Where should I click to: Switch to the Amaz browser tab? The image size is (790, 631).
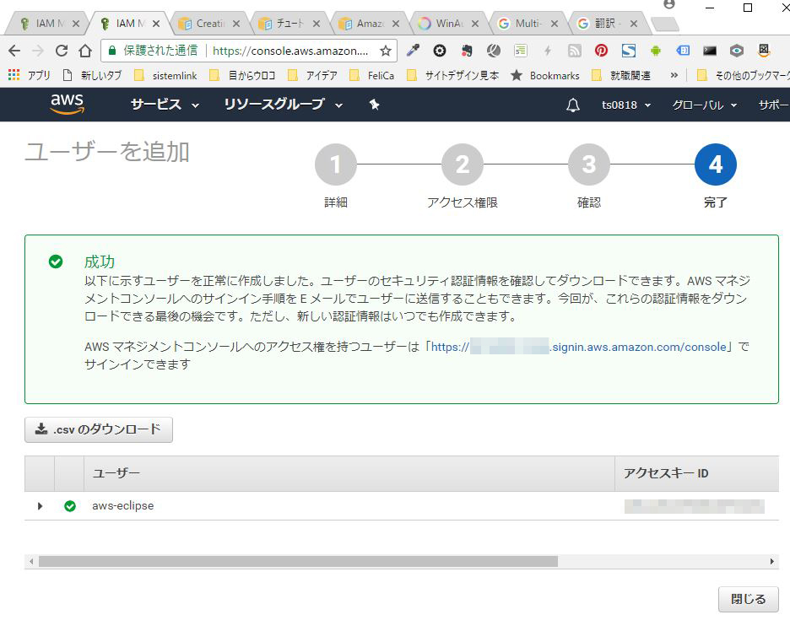pyautogui.click(x=369, y=23)
